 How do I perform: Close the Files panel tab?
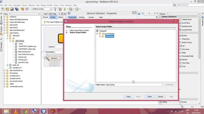(x=9, y=14)
